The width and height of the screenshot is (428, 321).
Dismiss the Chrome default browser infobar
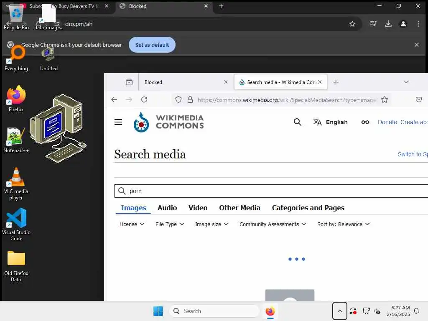417,45
